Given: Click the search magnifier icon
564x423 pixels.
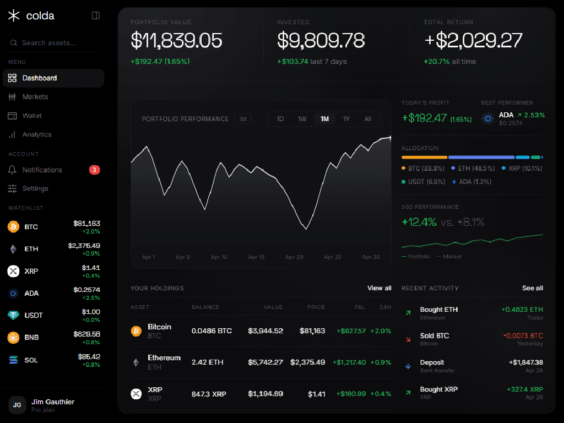Looking at the screenshot, I should [14, 43].
